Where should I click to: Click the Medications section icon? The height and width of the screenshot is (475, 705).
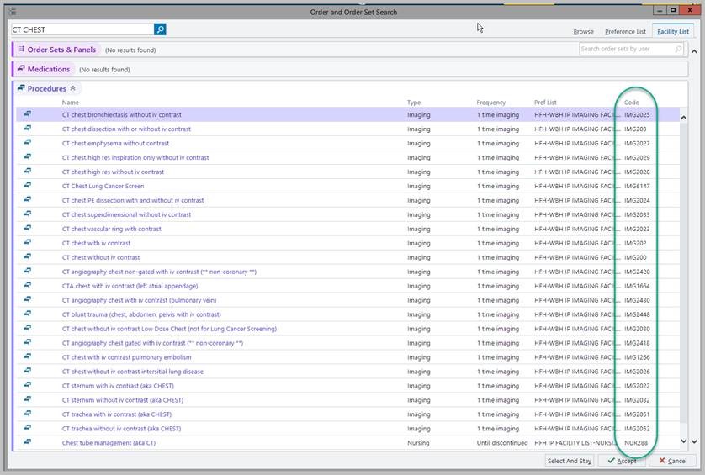(21, 69)
